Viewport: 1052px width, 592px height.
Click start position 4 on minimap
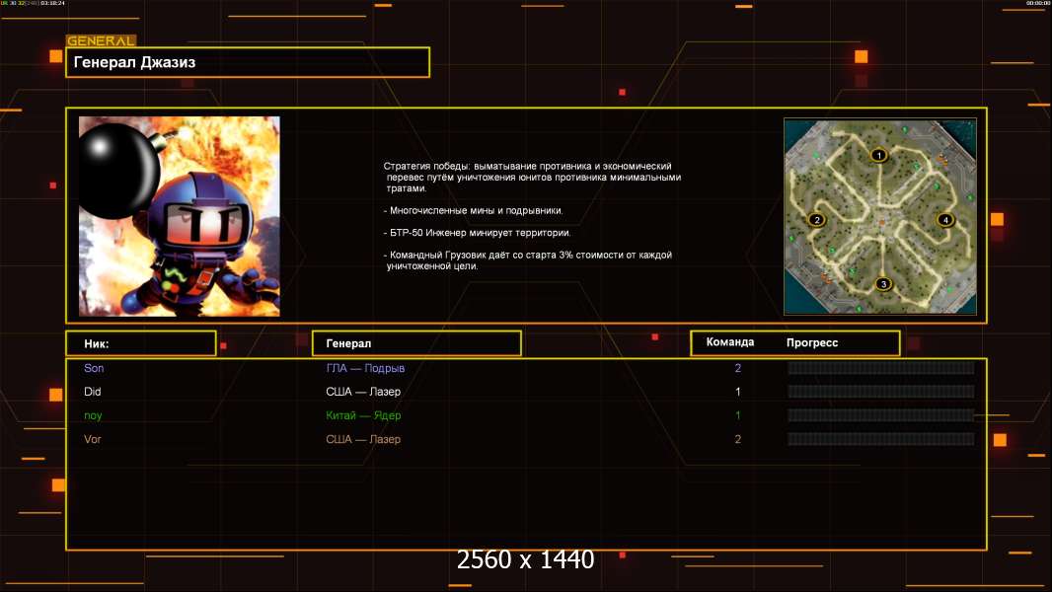pyautogui.click(x=945, y=219)
